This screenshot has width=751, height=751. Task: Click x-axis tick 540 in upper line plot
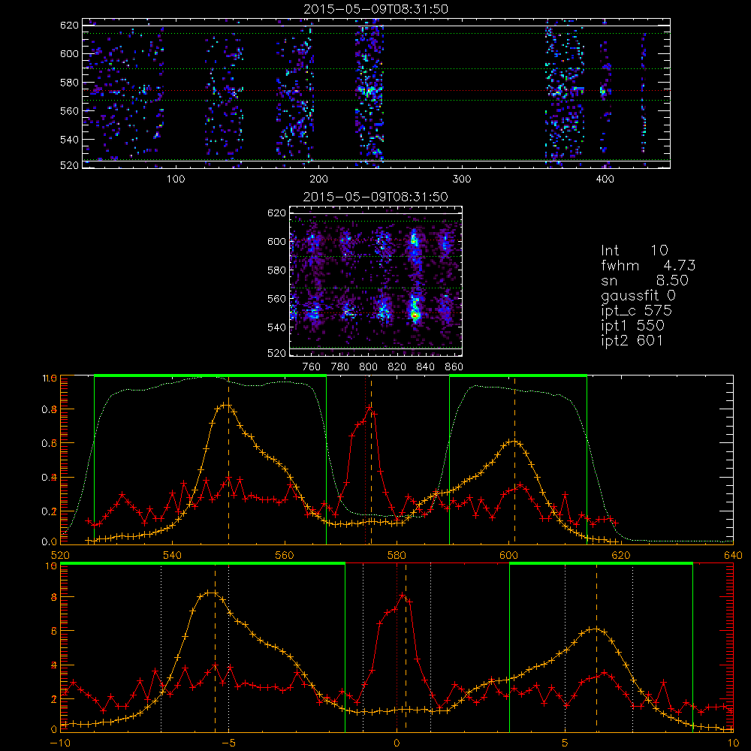click(172, 556)
